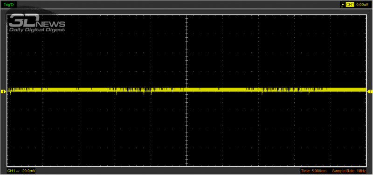This screenshot has width=373, height=175.
Task: Click the Trig'D status indicator
Action: coord(8,4)
